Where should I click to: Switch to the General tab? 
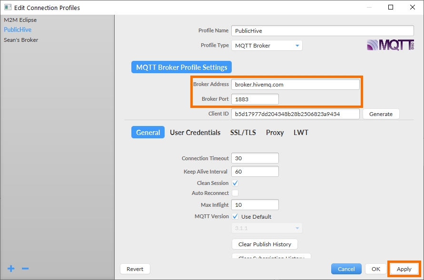point(148,132)
